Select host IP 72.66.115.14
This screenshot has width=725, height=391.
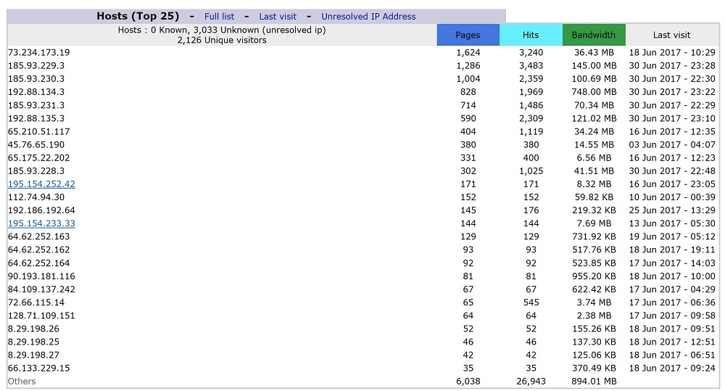pos(36,302)
